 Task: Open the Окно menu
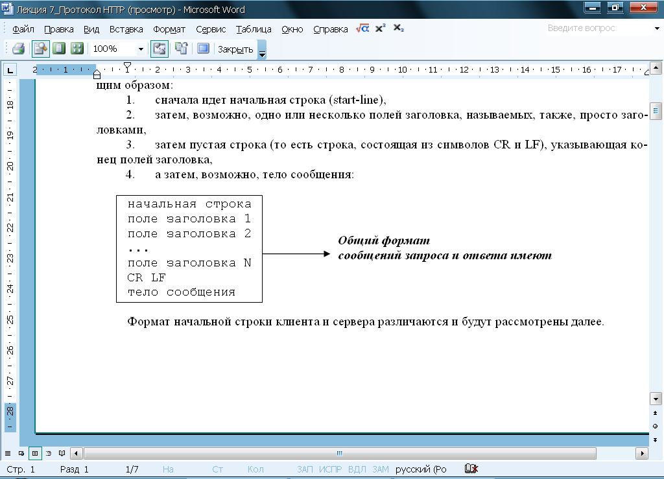pyautogui.click(x=292, y=29)
